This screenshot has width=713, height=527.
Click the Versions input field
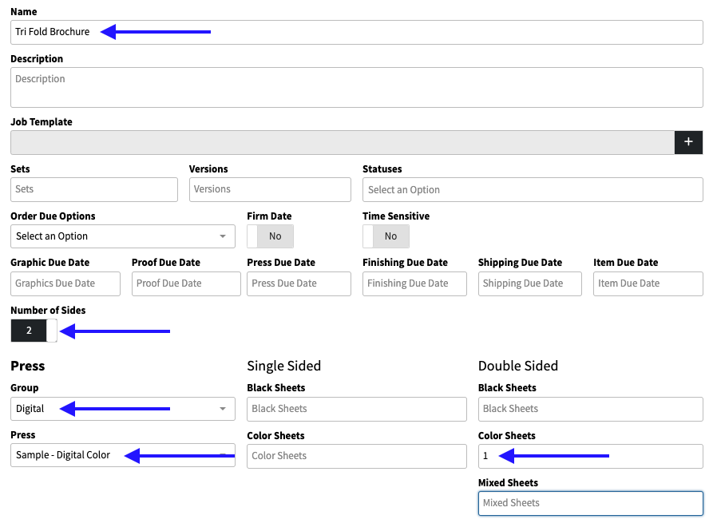click(x=270, y=189)
